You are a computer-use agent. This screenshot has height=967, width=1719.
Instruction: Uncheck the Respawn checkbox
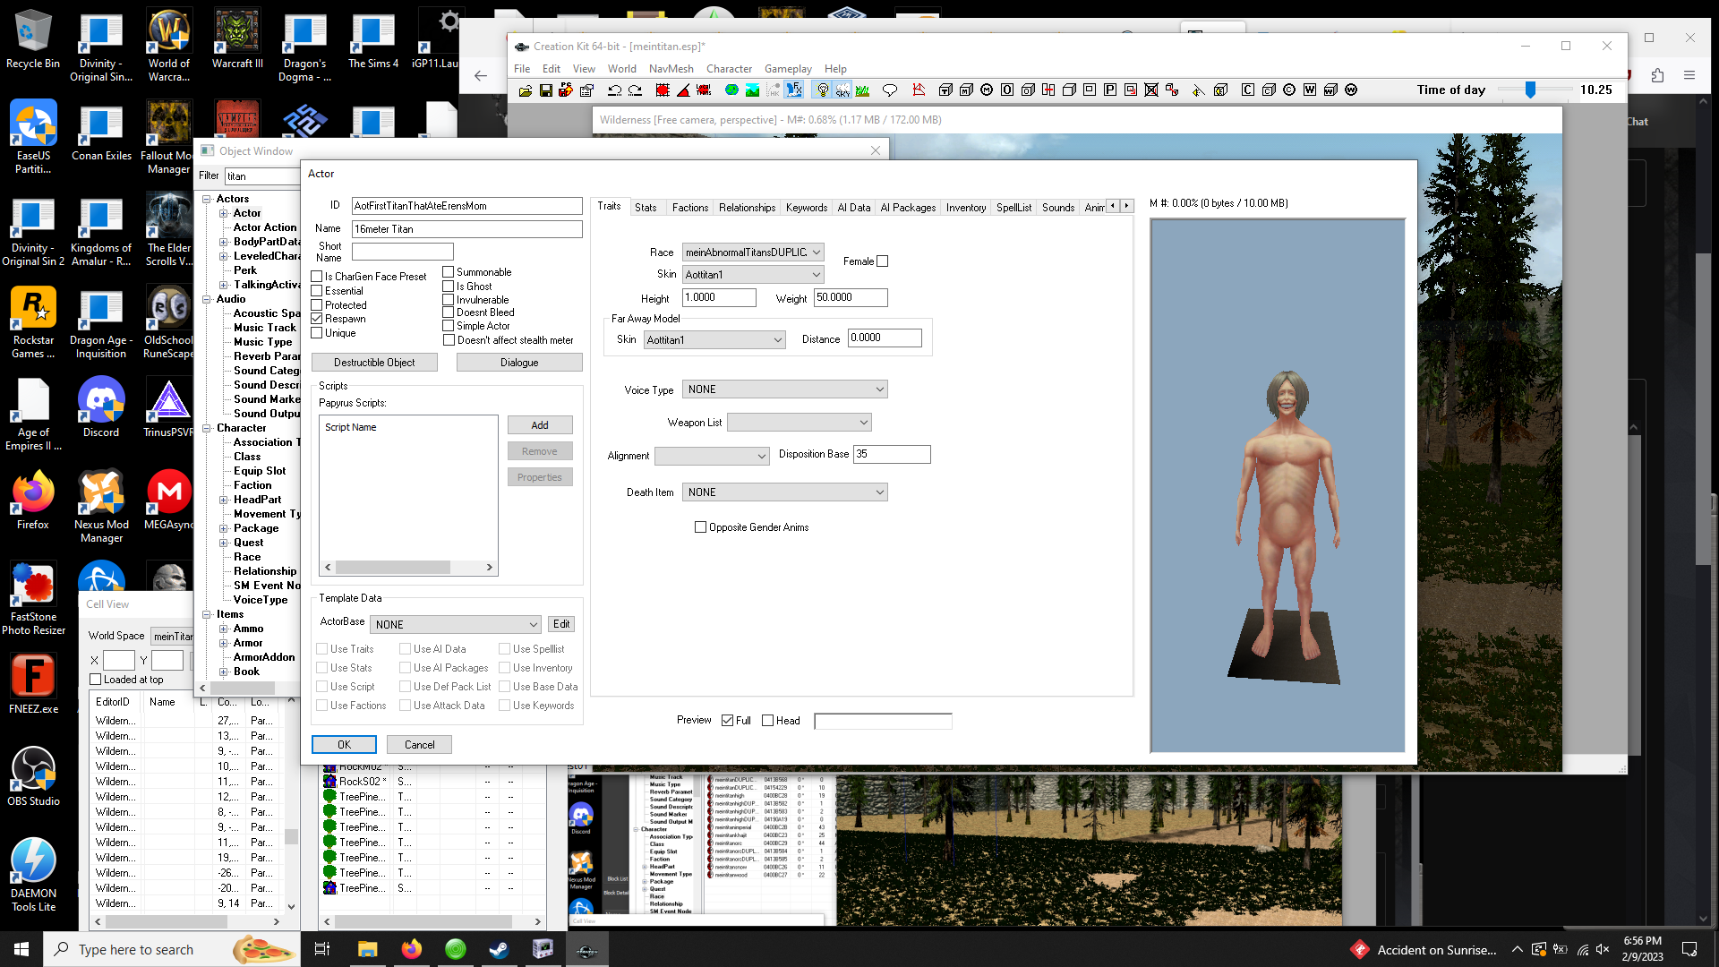click(317, 319)
